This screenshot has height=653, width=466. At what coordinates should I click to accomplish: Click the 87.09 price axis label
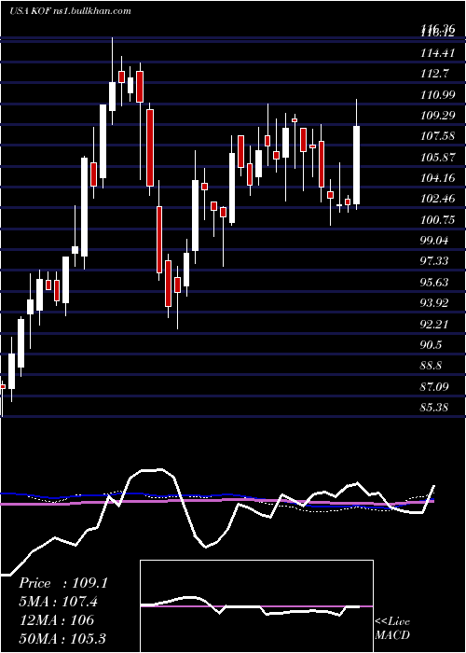(434, 387)
